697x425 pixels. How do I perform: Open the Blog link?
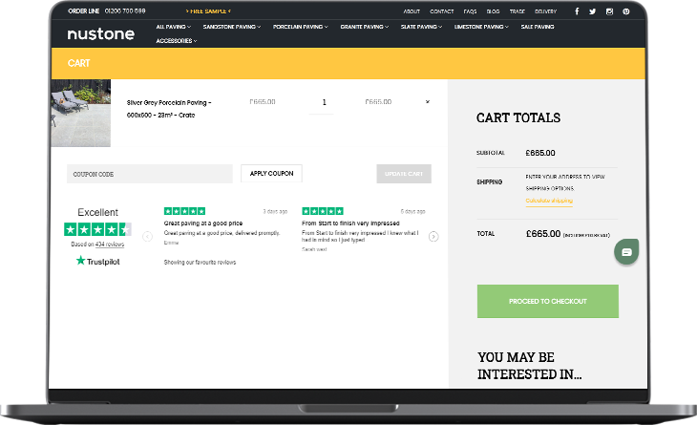tap(493, 11)
